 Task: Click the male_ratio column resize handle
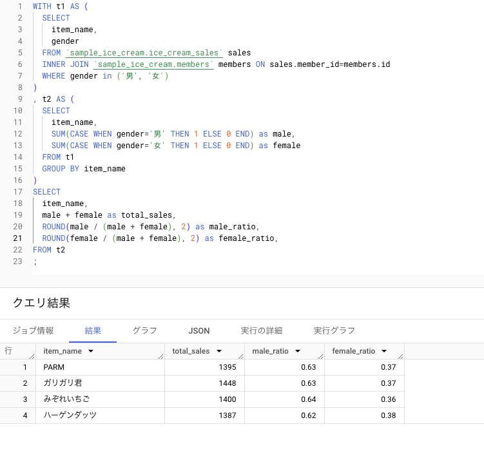[321, 356]
